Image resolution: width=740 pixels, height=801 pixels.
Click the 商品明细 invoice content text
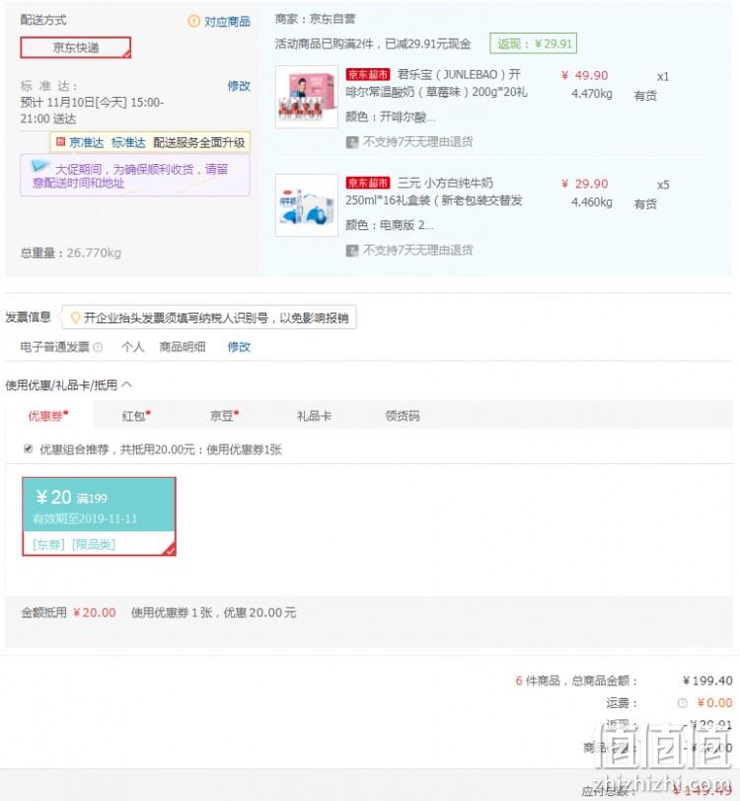click(x=183, y=347)
